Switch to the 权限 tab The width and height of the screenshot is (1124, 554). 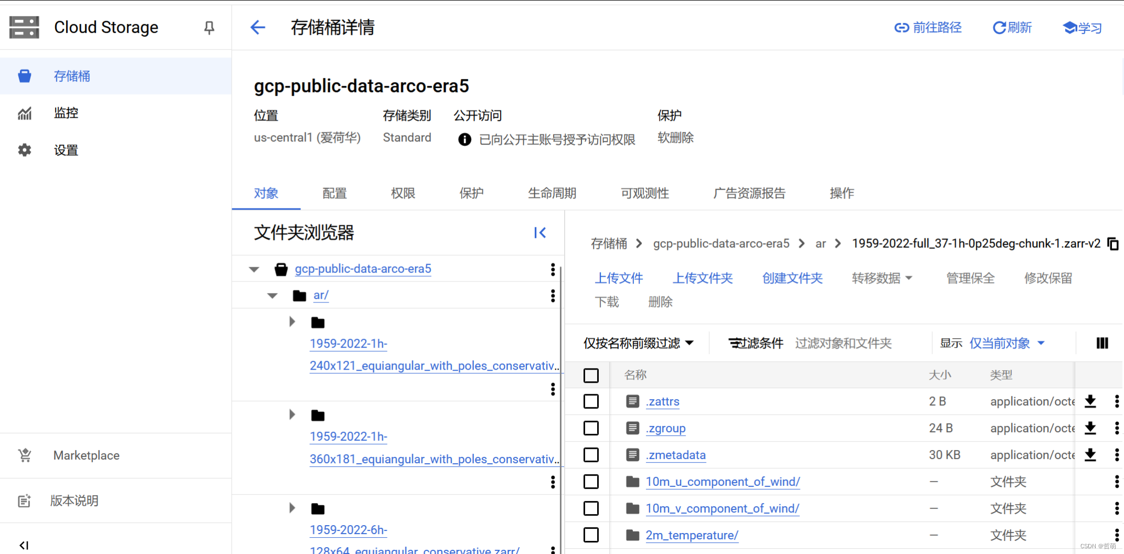tap(403, 193)
